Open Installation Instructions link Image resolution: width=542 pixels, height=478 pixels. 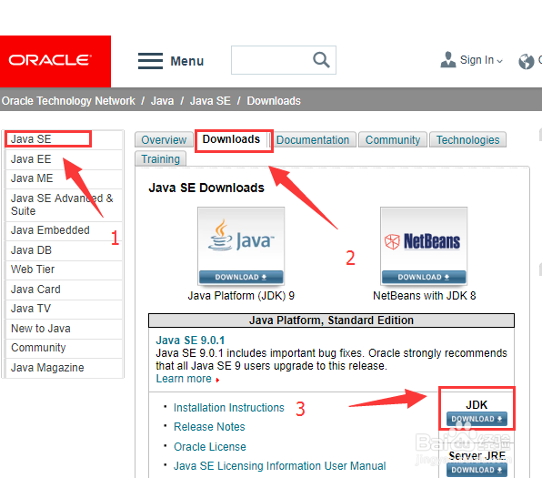[x=229, y=408]
